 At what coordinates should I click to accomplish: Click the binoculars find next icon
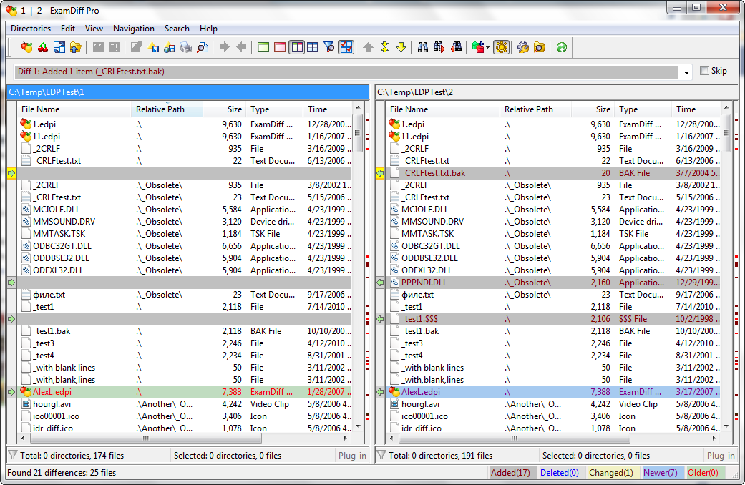(439, 47)
